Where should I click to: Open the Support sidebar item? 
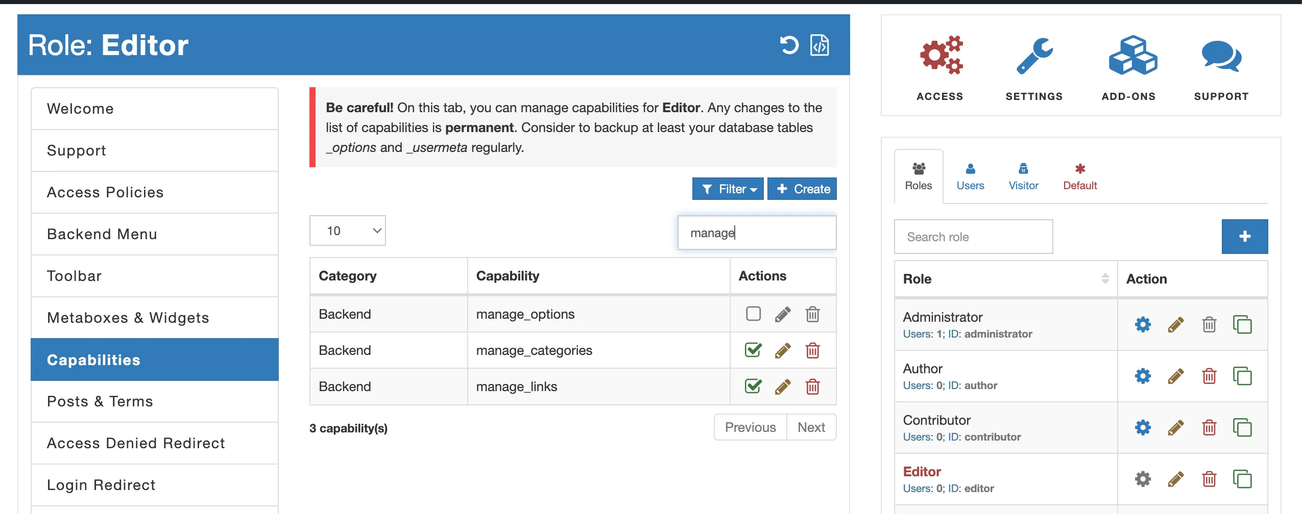[155, 150]
